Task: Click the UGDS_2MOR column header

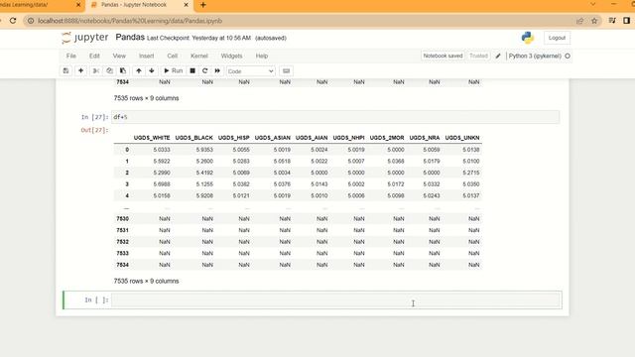Action: pyautogui.click(x=387, y=138)
